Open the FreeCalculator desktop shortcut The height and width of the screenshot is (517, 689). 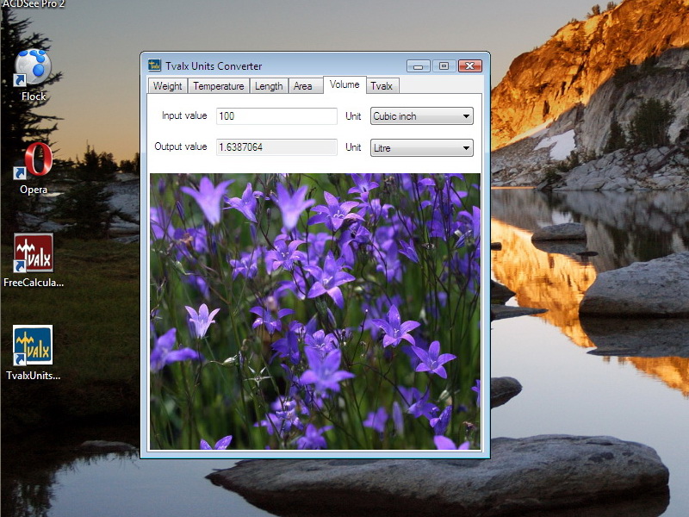tap(34, 254)
